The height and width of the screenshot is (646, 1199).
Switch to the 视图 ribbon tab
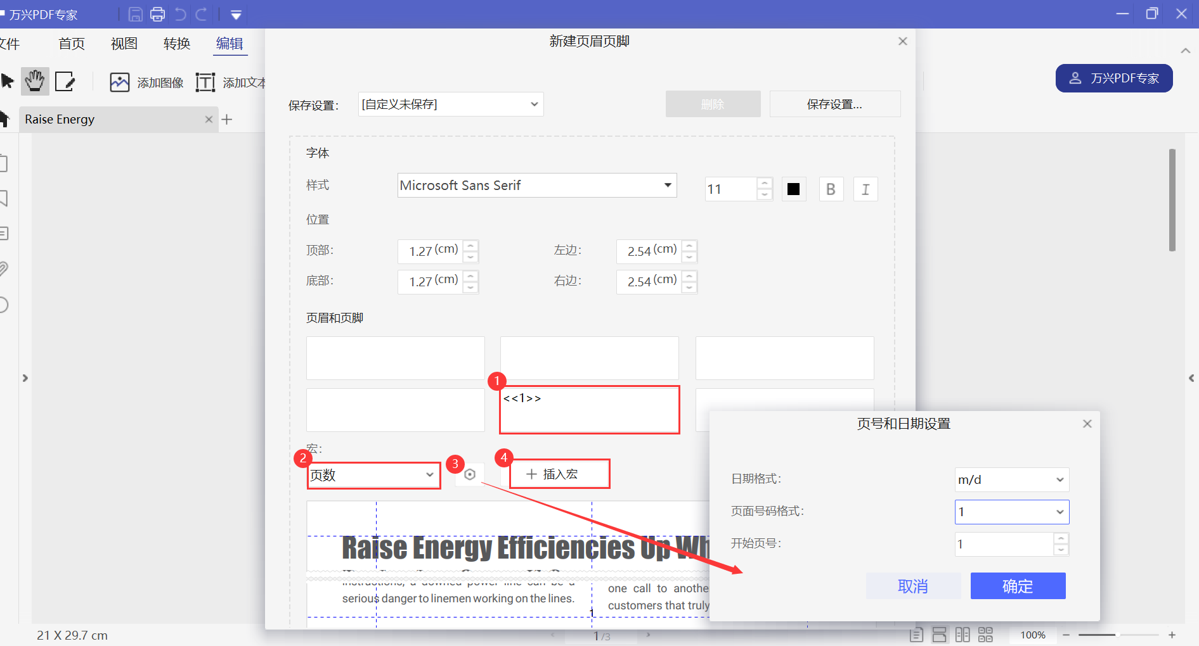pos(124,43)
